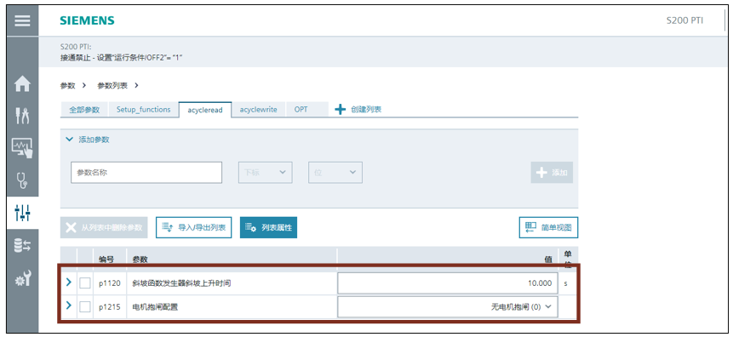733x337 pixels.
Task: Click the 值 column header
Action: coord(548,259)
